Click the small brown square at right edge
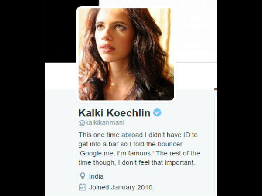The height and width of the screenshot is (196, 262). coord(216,89)
